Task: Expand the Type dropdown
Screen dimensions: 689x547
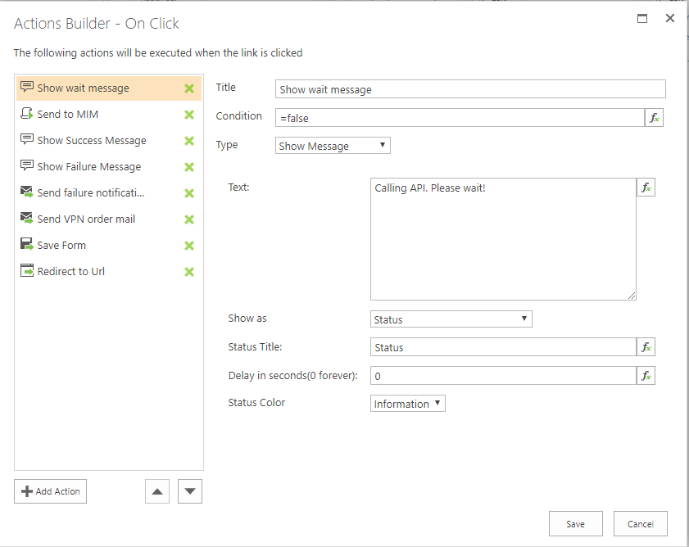Action: point(333,146)
